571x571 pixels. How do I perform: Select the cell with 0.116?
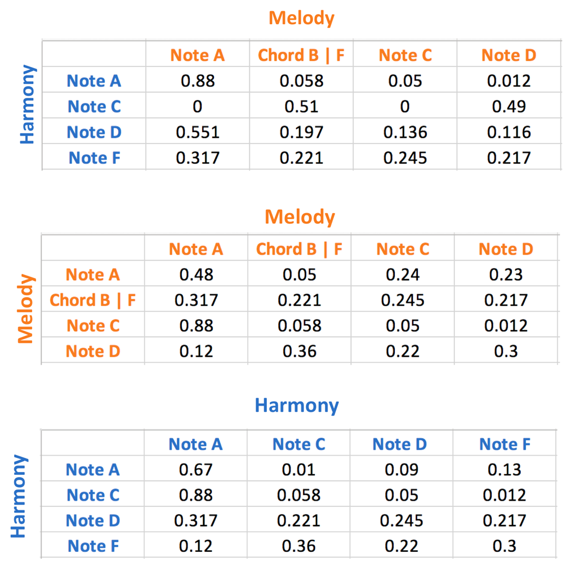pos(508,132)
